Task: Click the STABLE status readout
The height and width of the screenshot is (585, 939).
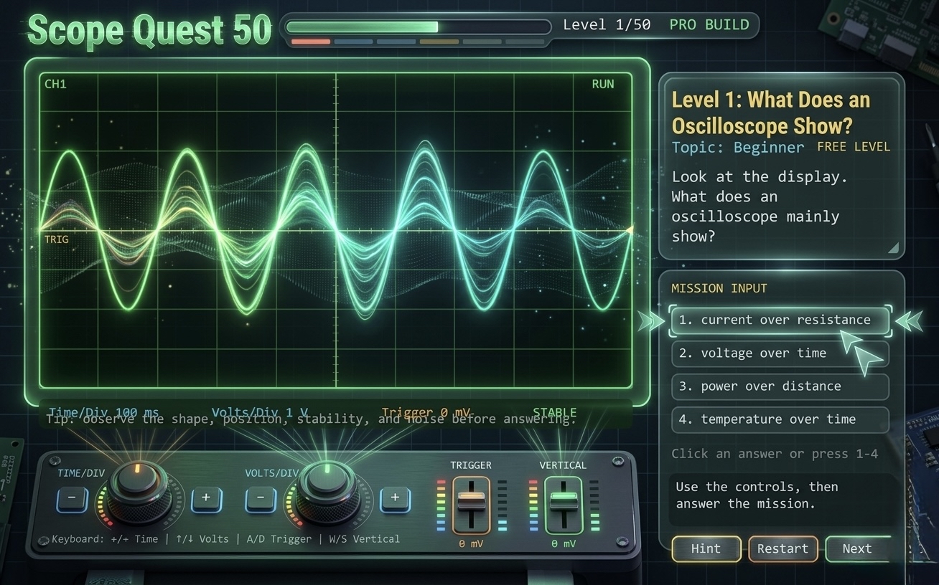Action: [x=554, y=413]
